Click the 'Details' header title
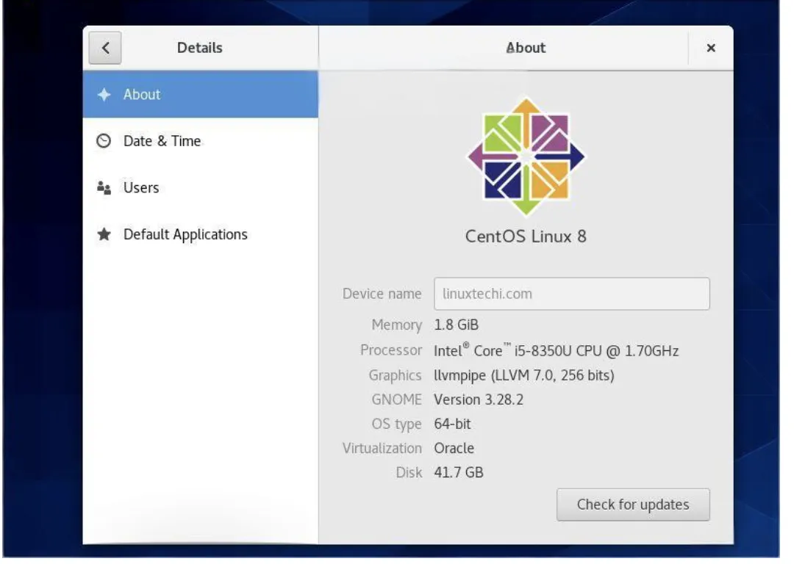The image size is (794, 564). pos(200,48)
